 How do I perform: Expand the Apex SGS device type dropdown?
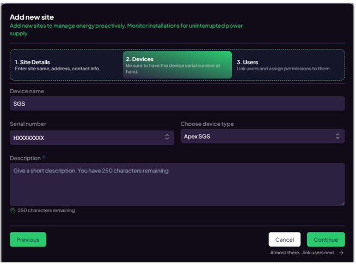tap(263, 136)
